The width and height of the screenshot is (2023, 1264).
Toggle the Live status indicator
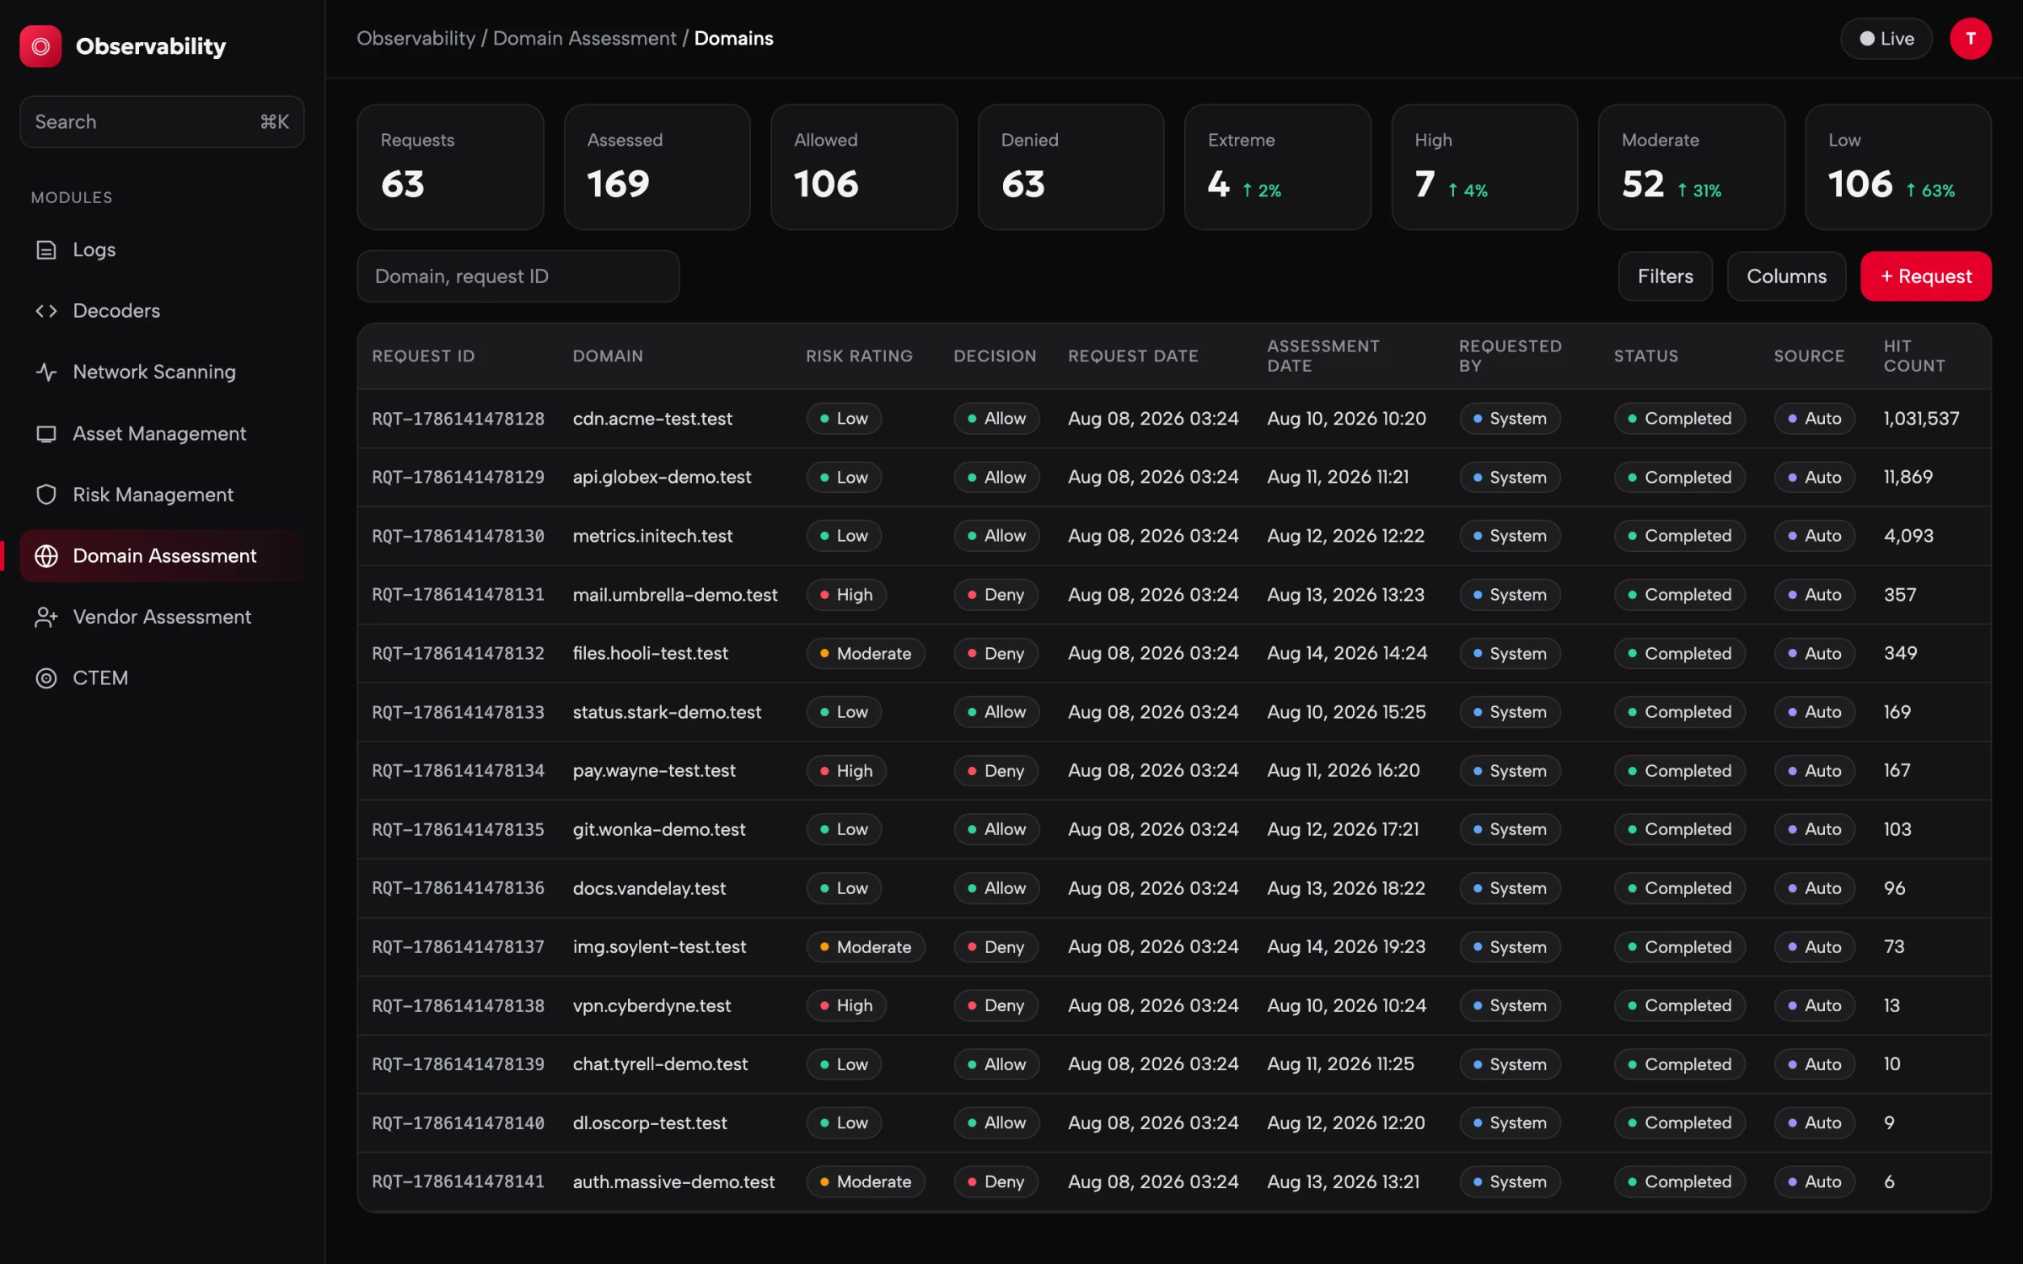tap(1886, 39)
